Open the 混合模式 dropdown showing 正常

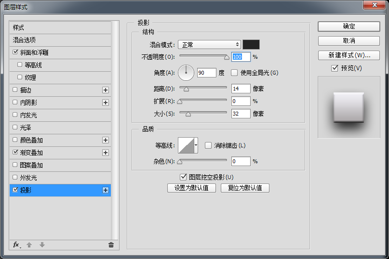pyautogui.click(x=209, y=45)
